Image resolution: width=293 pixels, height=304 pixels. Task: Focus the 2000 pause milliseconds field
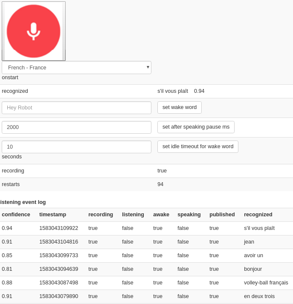point(76,127)
